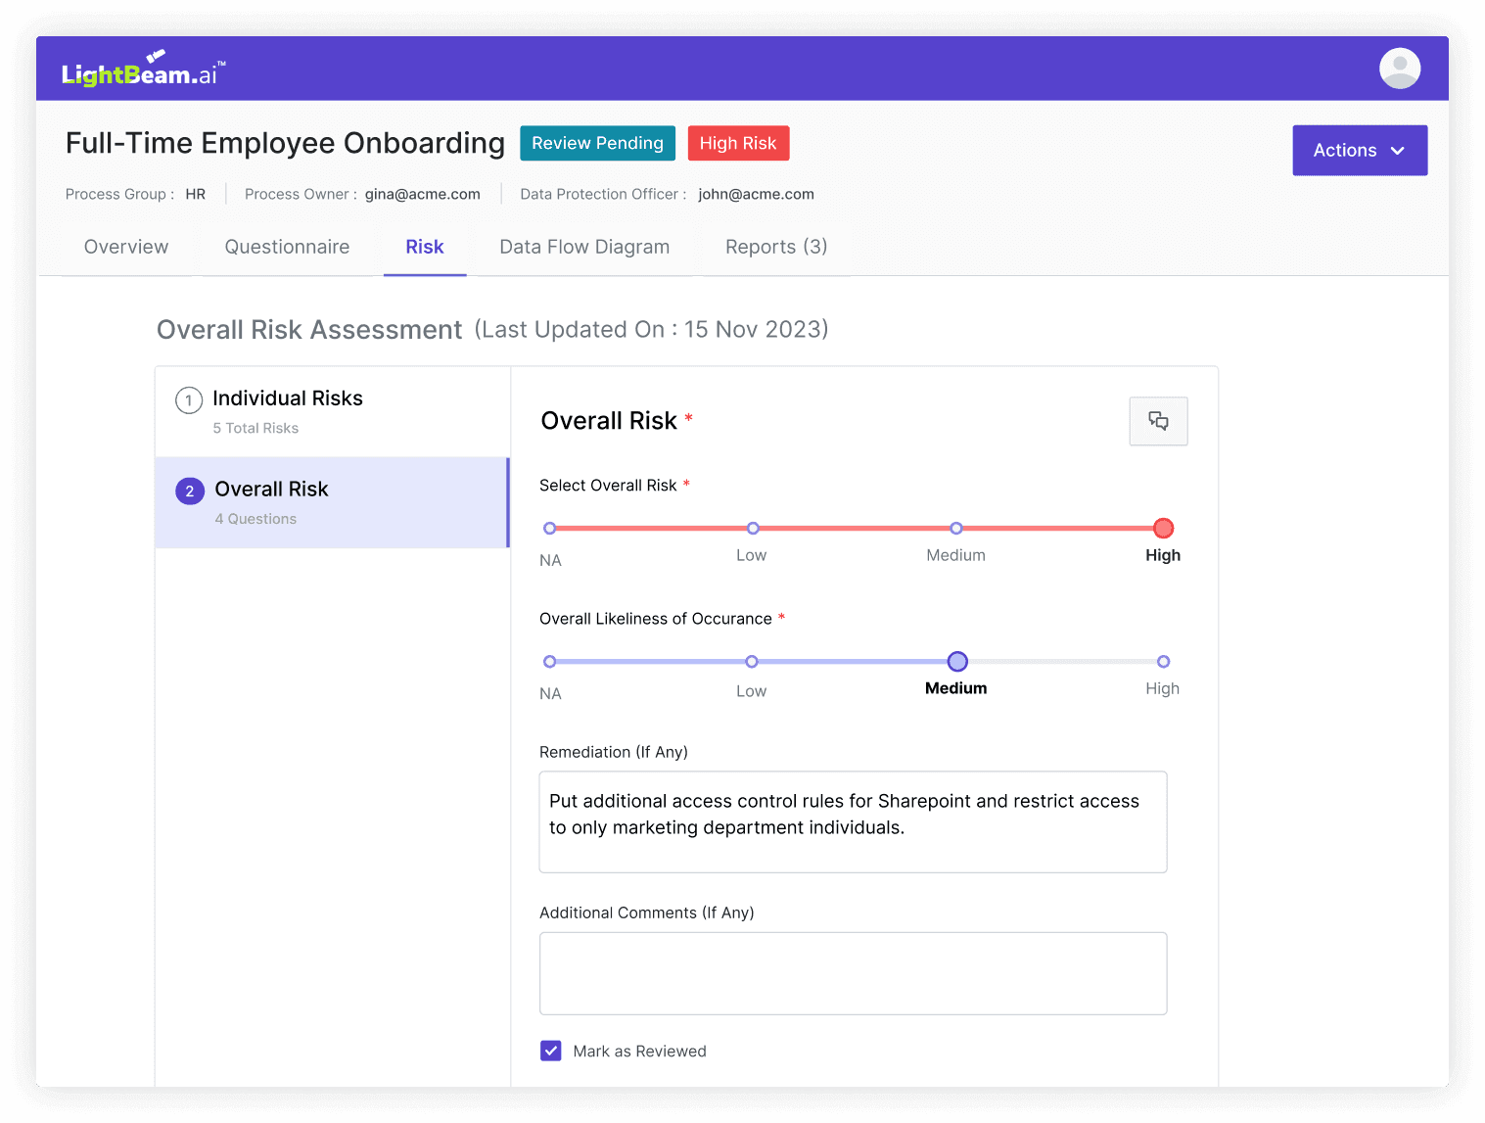The image size is (1485, 1123).
Task: Set Likeliness of Occurance to High
Action: pos(1163,662)
